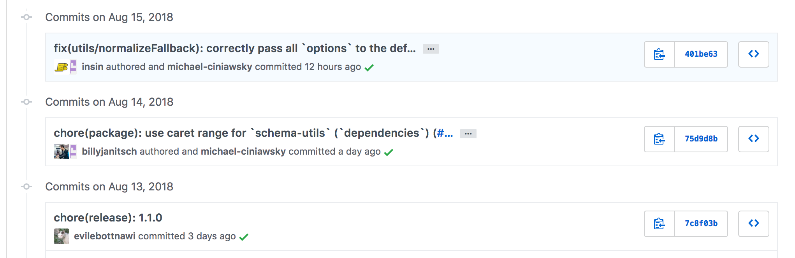Visit insin's author profile link
The width and height of the screenshot is (795, 258).
pyautogui.click(x=92, y=67)
